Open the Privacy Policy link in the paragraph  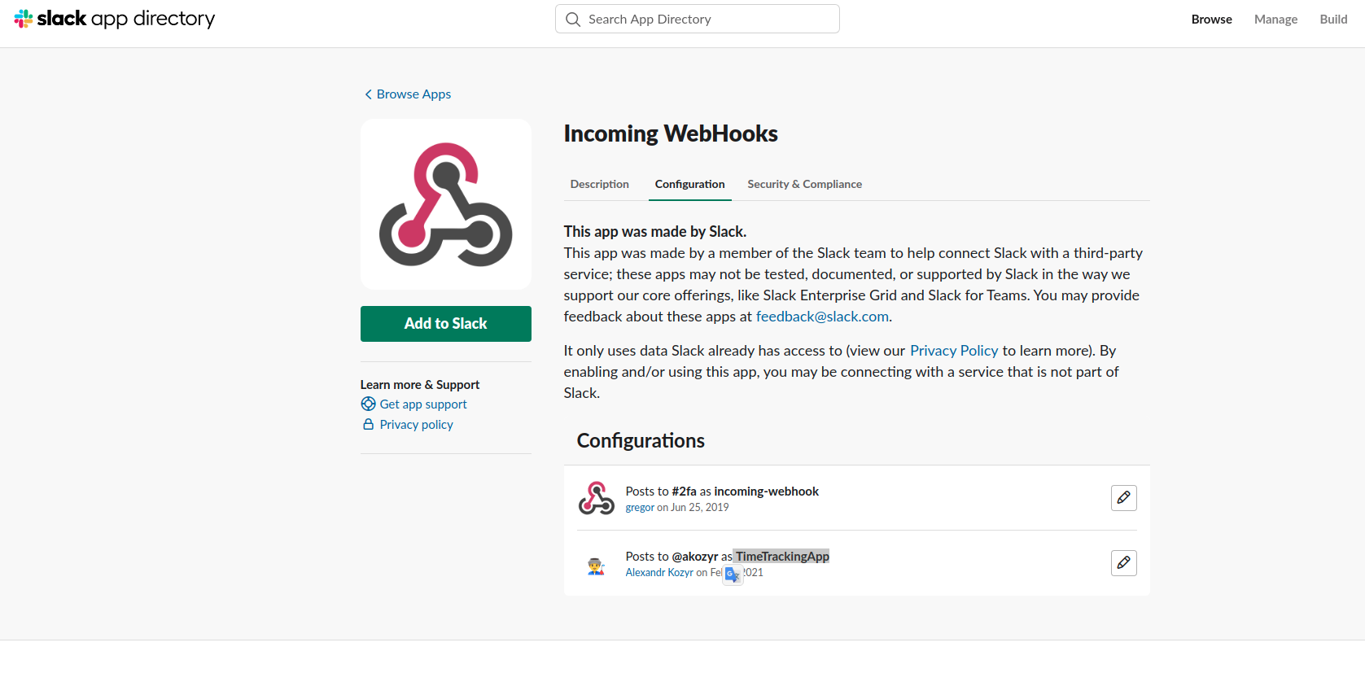tap(954, 351)
